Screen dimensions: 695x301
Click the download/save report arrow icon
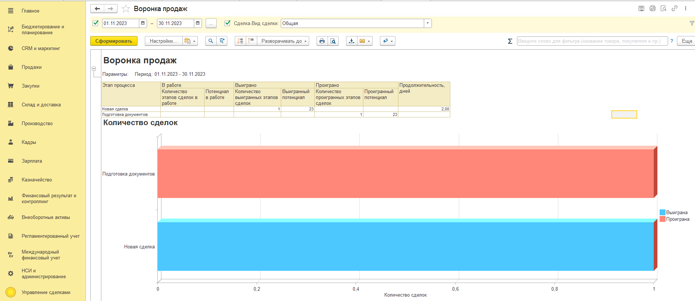352,41
